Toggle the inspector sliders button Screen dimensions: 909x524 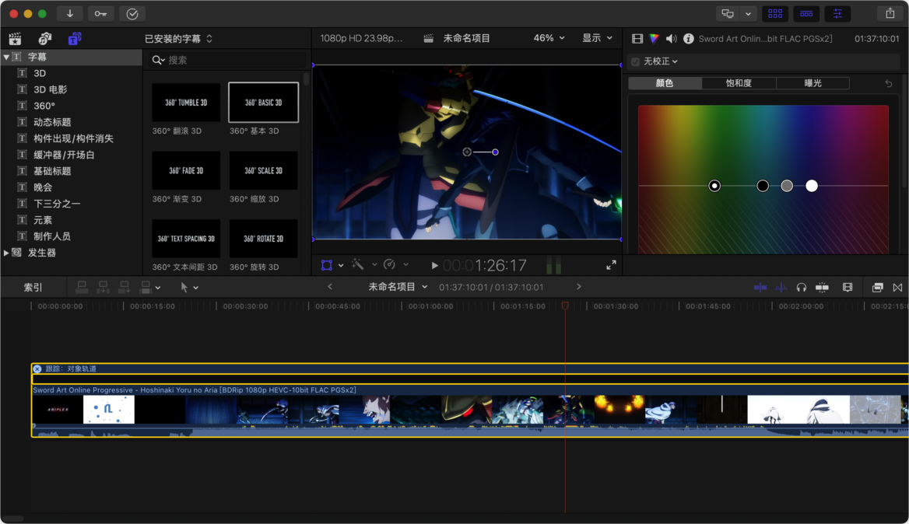(x=837, y=13)
